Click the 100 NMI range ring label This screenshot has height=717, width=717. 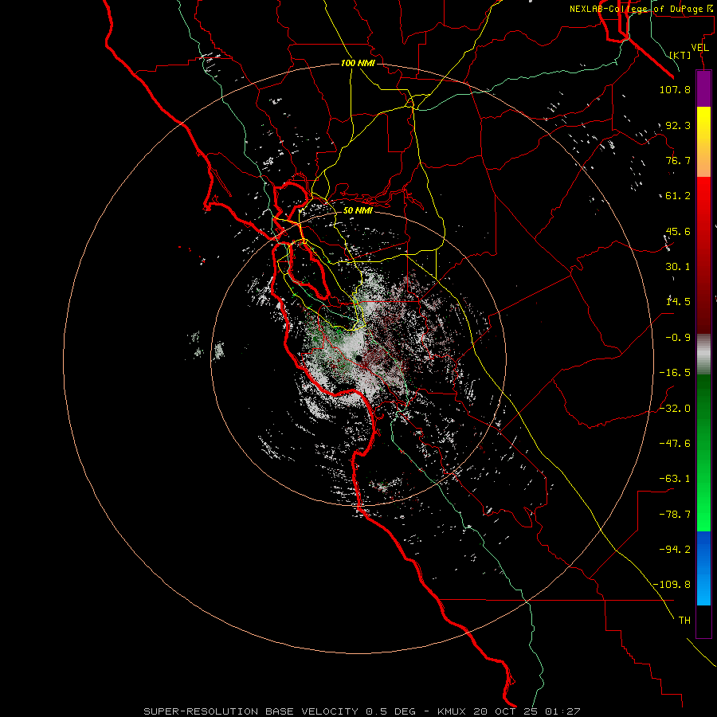point(358,63)
